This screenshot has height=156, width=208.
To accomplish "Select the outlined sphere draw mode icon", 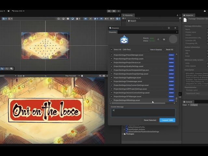I will point(72,19).
